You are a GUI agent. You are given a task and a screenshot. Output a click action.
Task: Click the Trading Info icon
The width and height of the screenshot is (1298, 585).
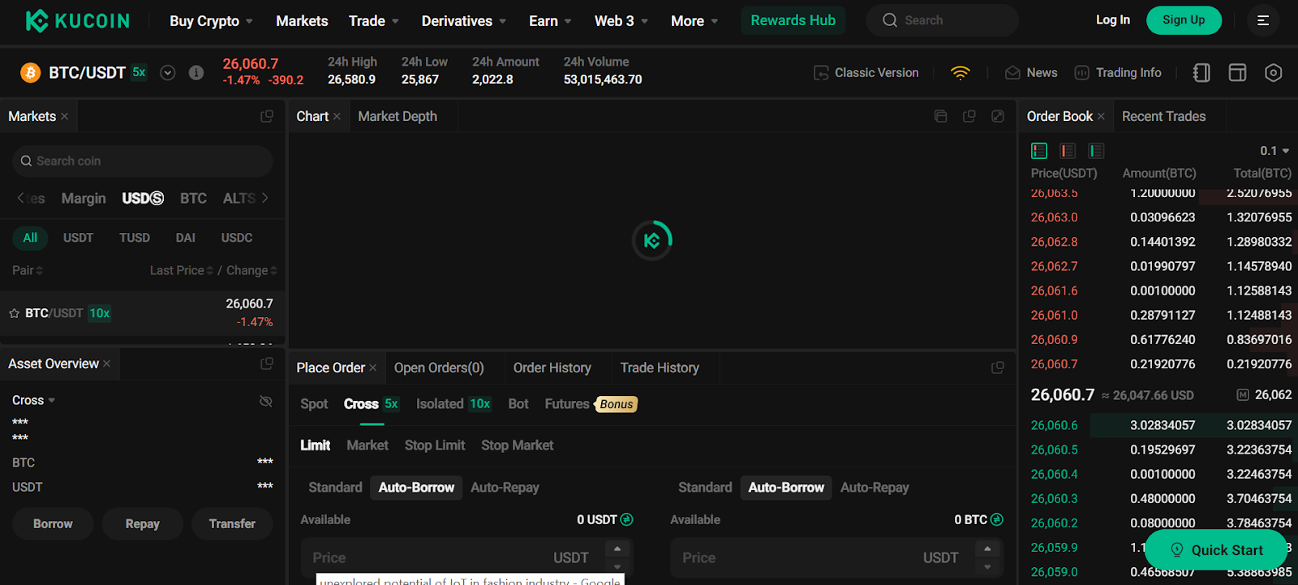tap(1081, 73)
